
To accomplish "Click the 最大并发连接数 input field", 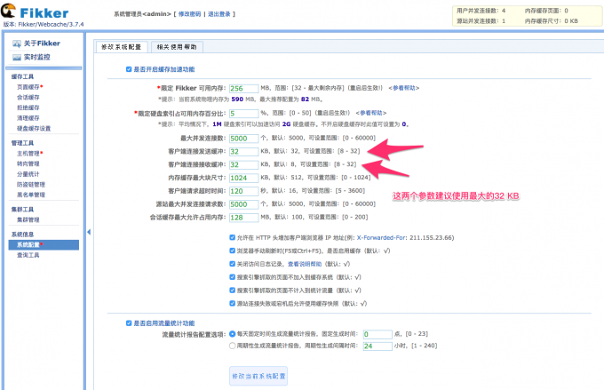I will pyautogui.click(x=243, y=139).
